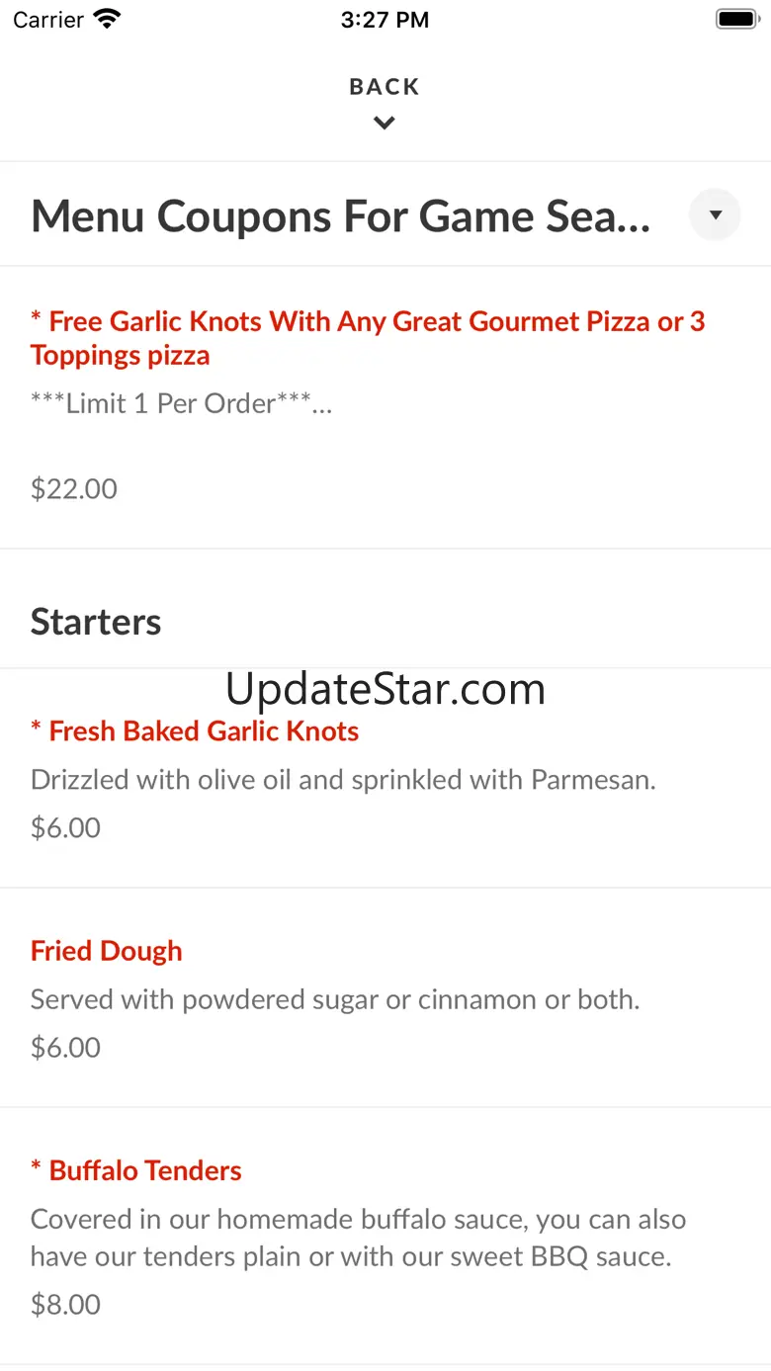The height and width of the screenshot is (1371, 771).
Task: Tap the Limit 1 Per Order description
Action: click(181, 403)
